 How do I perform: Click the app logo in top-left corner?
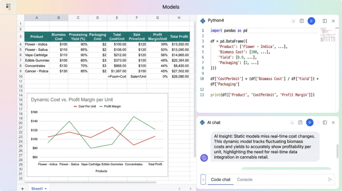[8, 6]
